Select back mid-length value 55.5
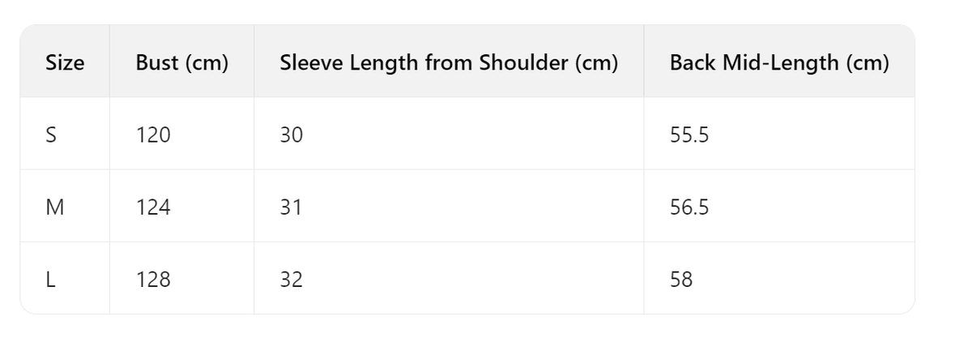This screenshot has width=972, height=342. (689, 135)
